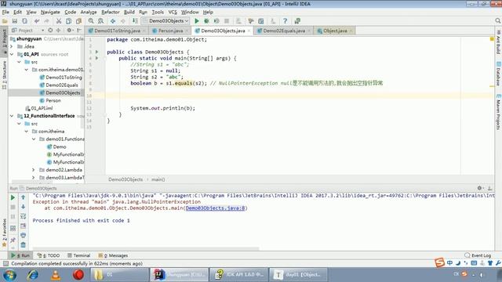This screenshot has width=502, height=282.
Task: Switch to Demo01ToString.java tab
Action: click(117, 31)
